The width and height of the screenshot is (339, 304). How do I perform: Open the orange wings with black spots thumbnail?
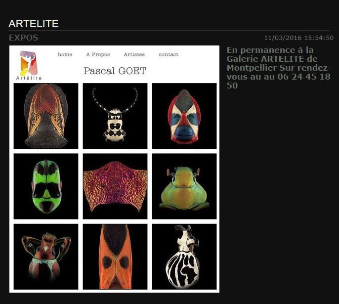(x=115, y=257)
